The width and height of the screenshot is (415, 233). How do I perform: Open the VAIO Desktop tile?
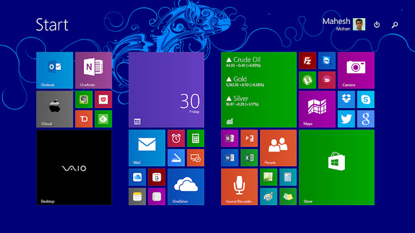tap(74, 167)
